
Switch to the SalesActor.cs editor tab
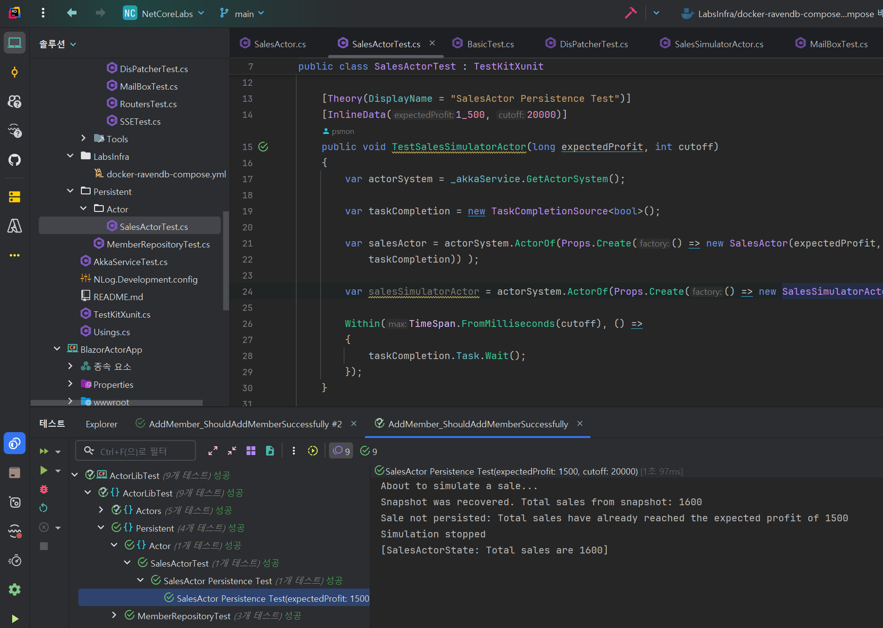pos(279,44)
